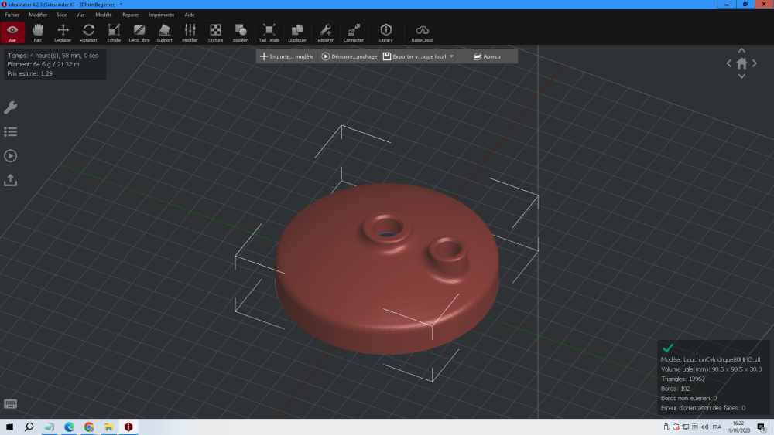The image size is (774, 435).
Task: Click the Dupliquer duplicate tool
Action: [x=297, y=32]
